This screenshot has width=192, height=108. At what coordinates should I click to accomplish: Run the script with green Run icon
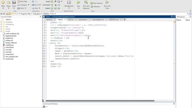tap(79, 2)
